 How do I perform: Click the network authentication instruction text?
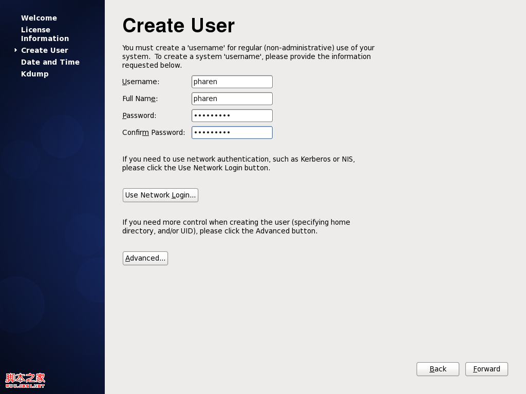point(238,163)
